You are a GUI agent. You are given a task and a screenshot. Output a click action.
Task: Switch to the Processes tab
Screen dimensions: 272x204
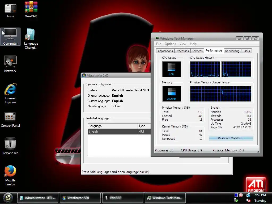(x=182, y=51)
